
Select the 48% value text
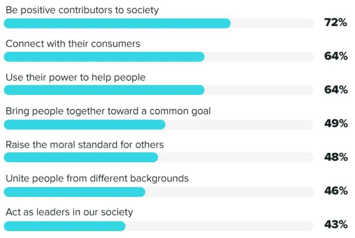(336, 157)
